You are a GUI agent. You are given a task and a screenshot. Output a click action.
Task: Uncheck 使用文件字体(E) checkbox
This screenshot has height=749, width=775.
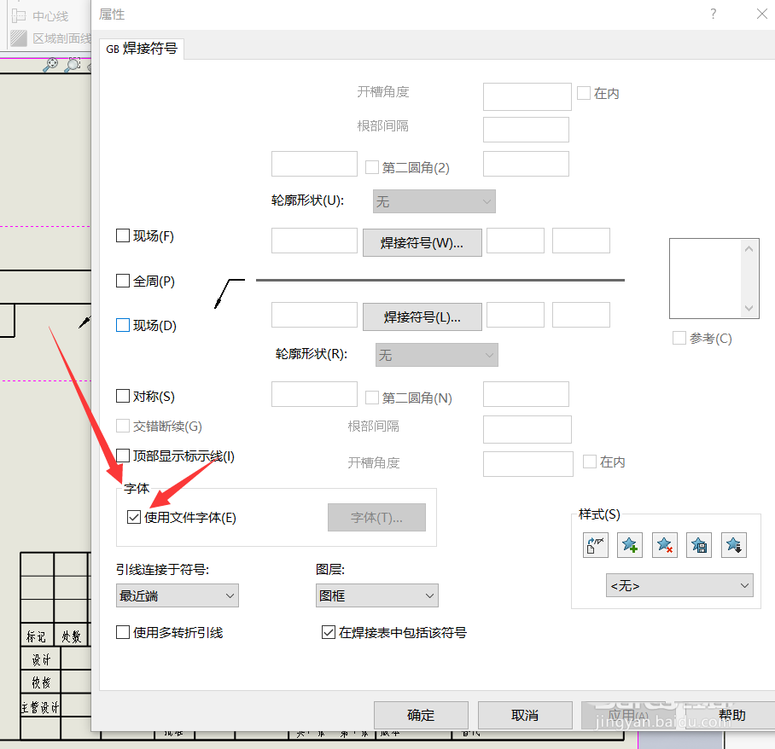[x=134, y=517]
